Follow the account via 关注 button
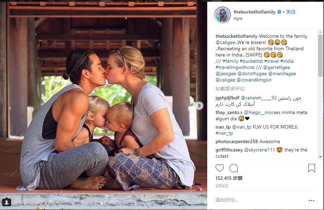Image resolution: width=324 pixels, height=210 pixels. coord(291,12)
